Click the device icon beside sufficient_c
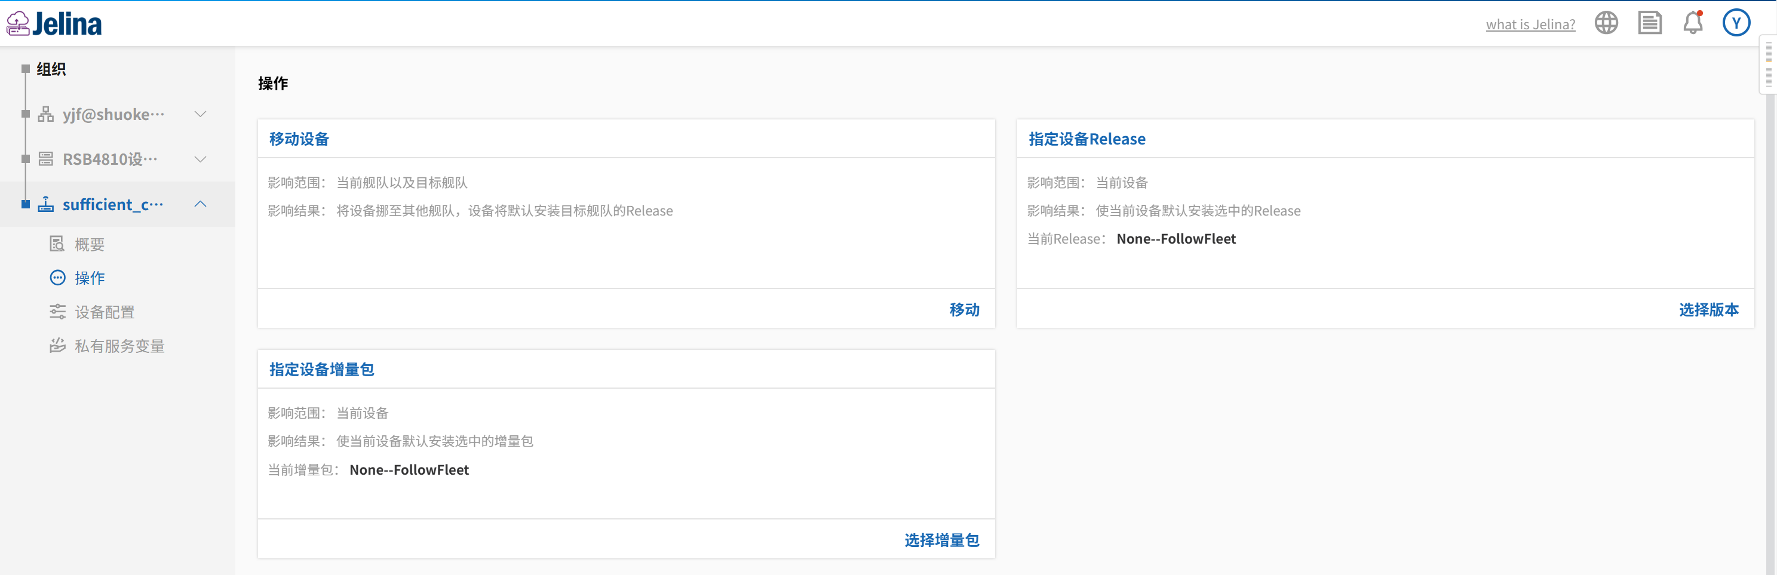 pos(45,205)
